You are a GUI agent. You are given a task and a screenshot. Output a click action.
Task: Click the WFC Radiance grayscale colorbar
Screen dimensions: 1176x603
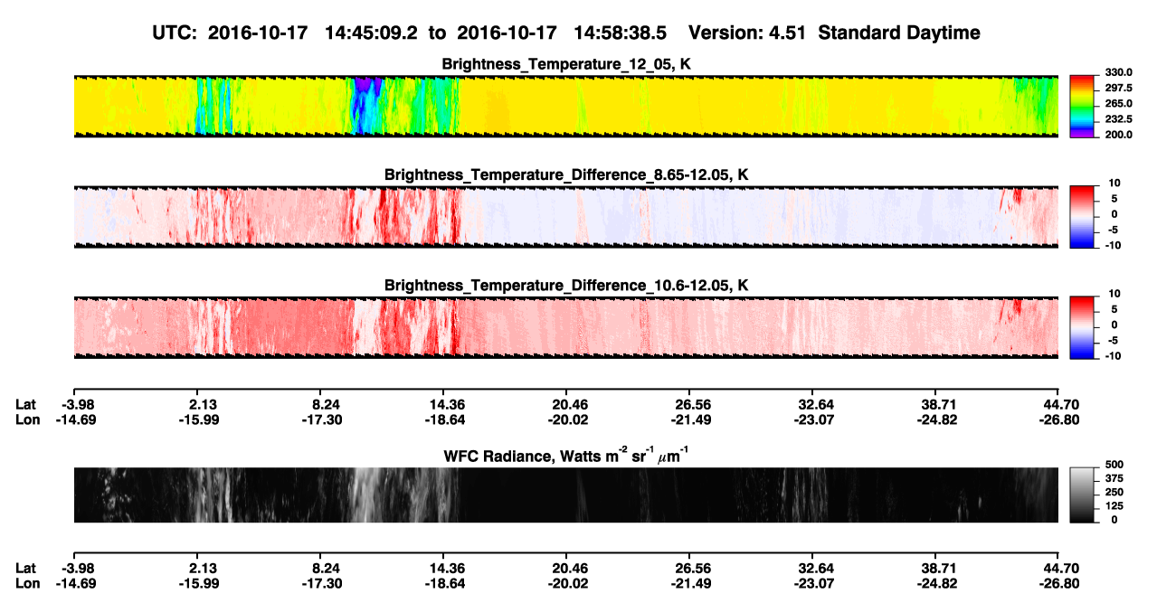1082,495
